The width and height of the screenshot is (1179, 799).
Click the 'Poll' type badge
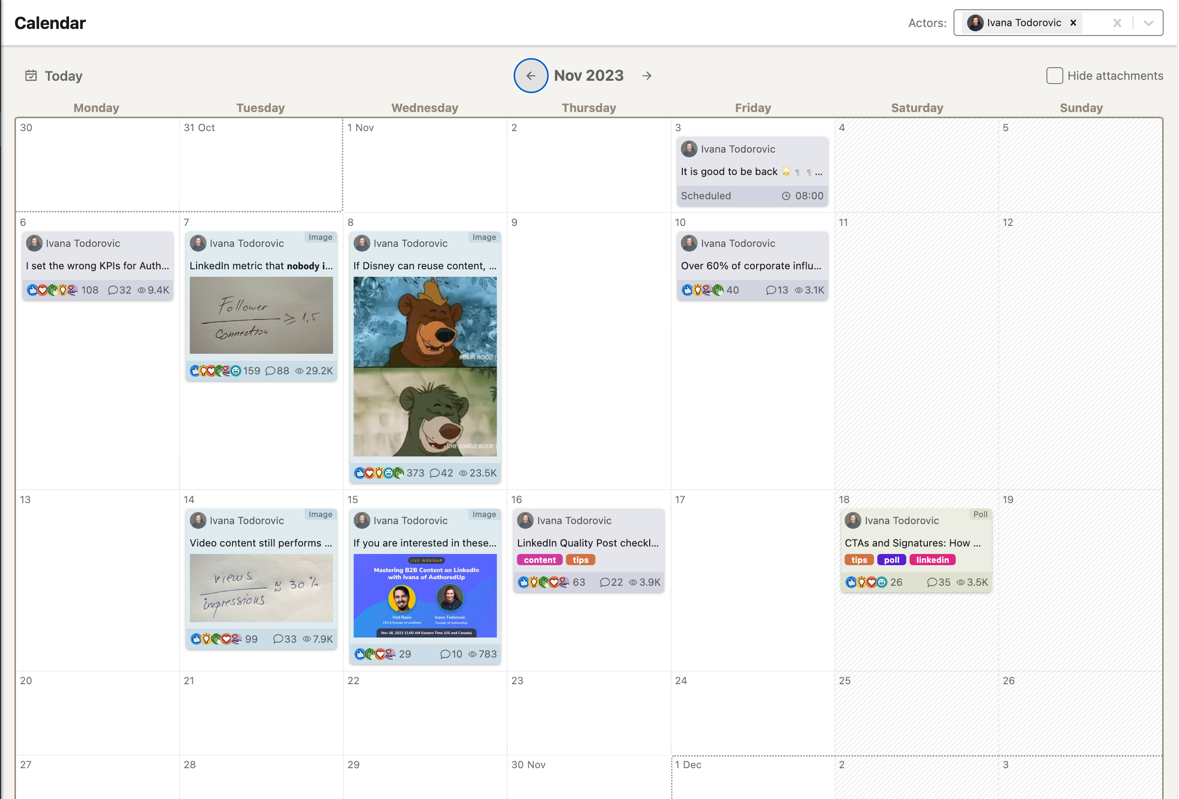(980, 514)
